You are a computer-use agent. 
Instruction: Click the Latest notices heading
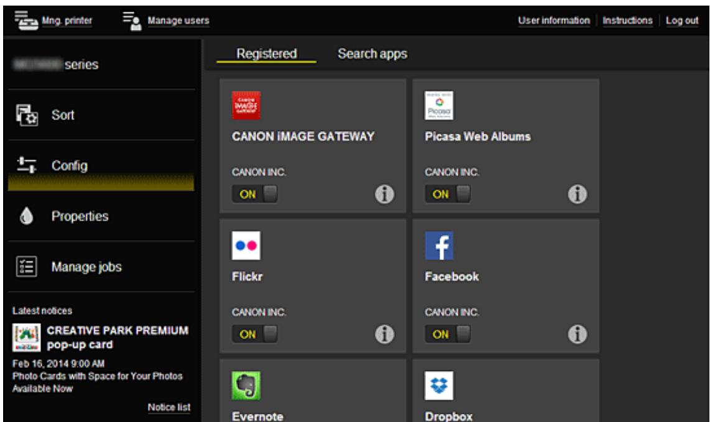click(42, 311)
